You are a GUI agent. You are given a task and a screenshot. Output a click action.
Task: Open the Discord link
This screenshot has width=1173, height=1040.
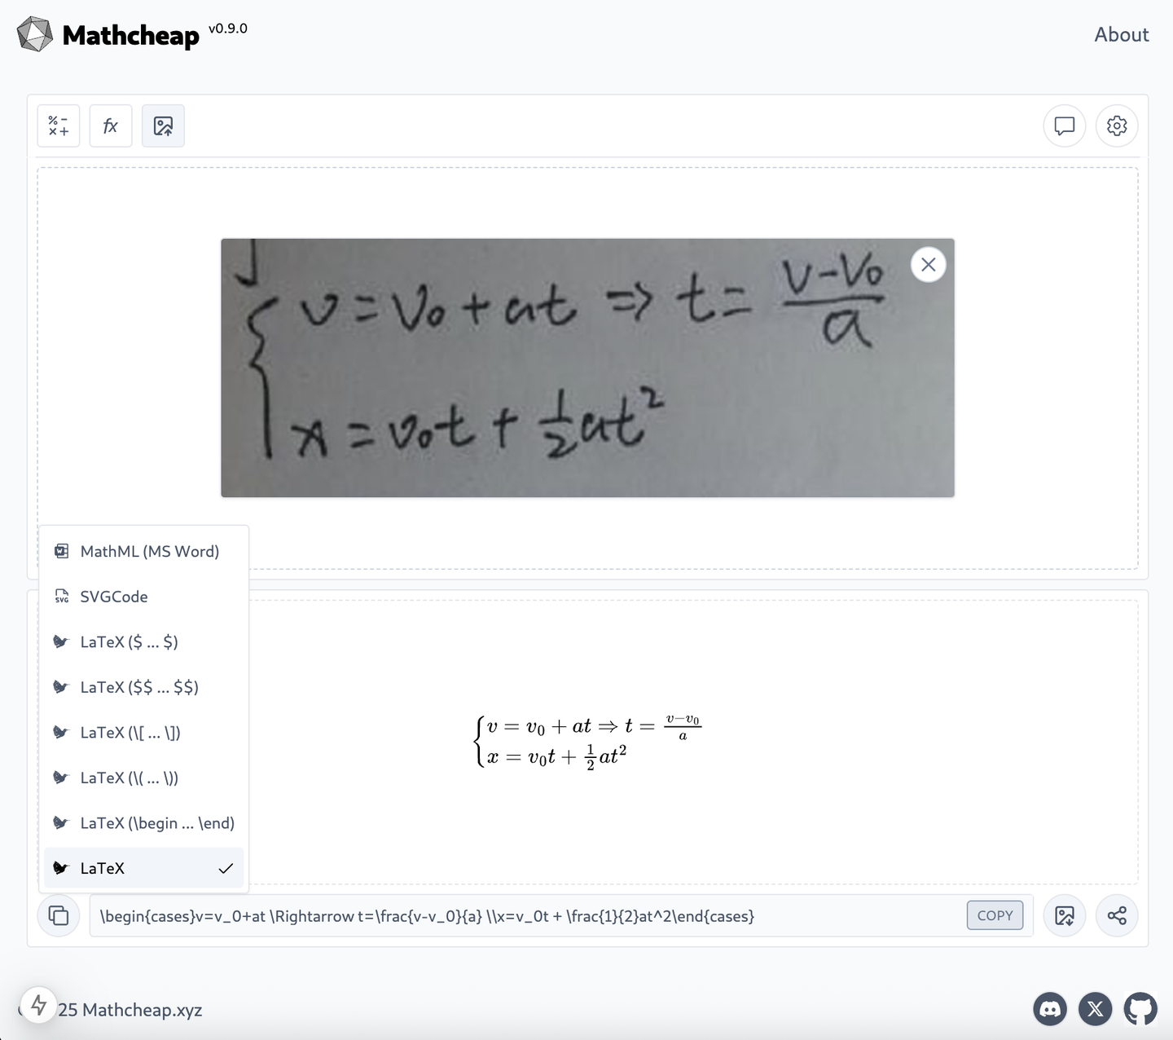[1050, 1009]
